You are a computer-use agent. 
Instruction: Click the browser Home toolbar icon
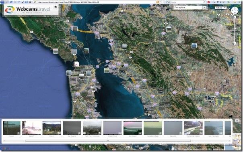[x=19, y=2]
